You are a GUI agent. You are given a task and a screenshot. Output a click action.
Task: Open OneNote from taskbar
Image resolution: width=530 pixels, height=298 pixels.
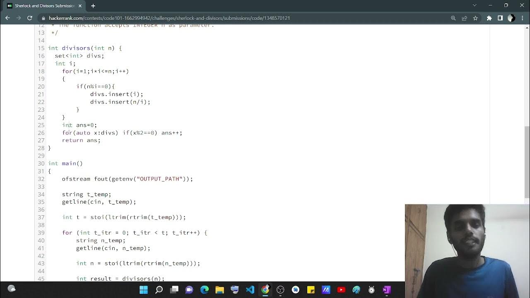pos(387,290)
